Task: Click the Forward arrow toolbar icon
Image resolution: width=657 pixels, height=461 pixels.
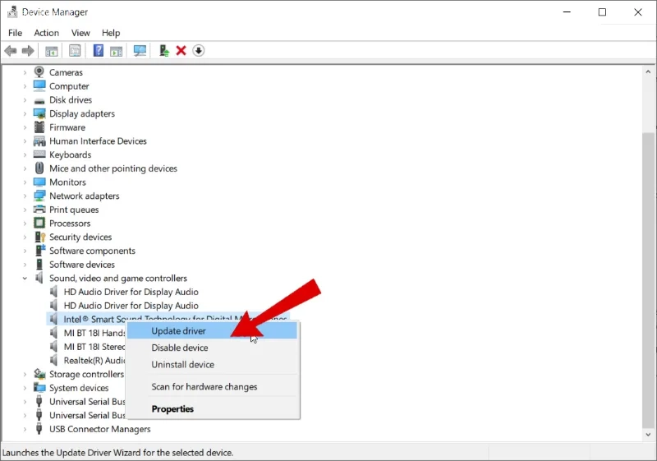Action: [28, 51]
